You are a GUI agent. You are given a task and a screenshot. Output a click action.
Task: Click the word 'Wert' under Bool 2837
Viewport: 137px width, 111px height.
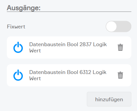tap(35, 51)
